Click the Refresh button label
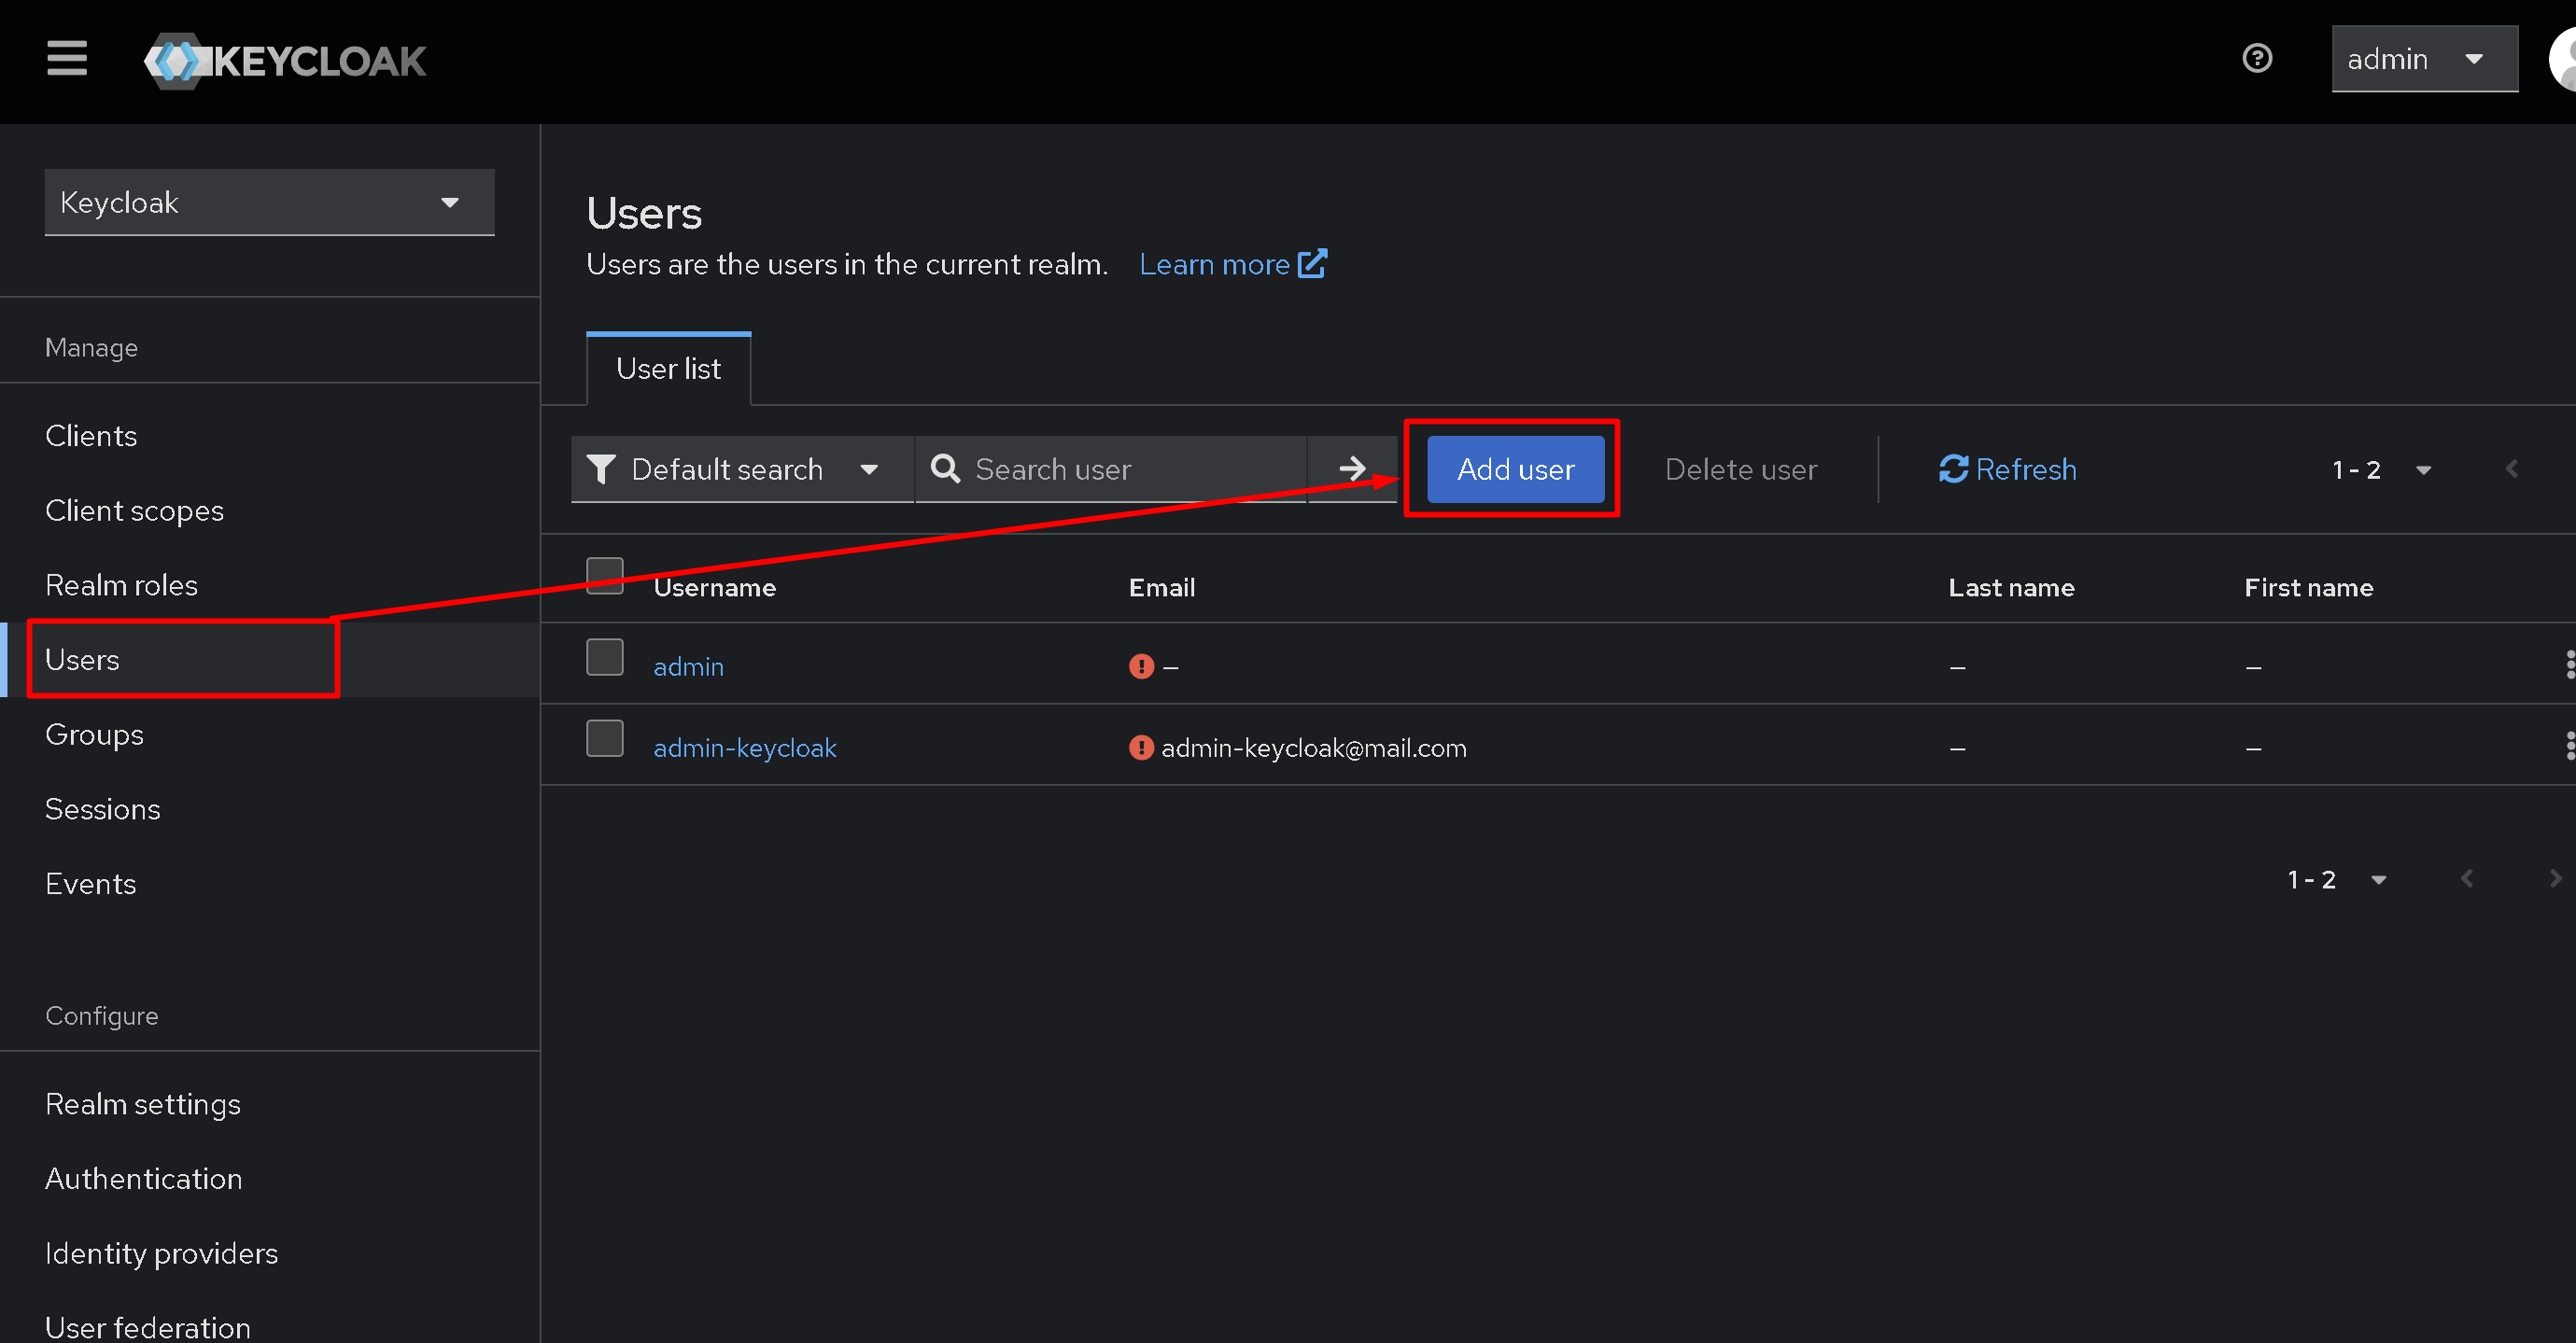Screen dimensions: 2576x1343 [x=2026, y=469]
